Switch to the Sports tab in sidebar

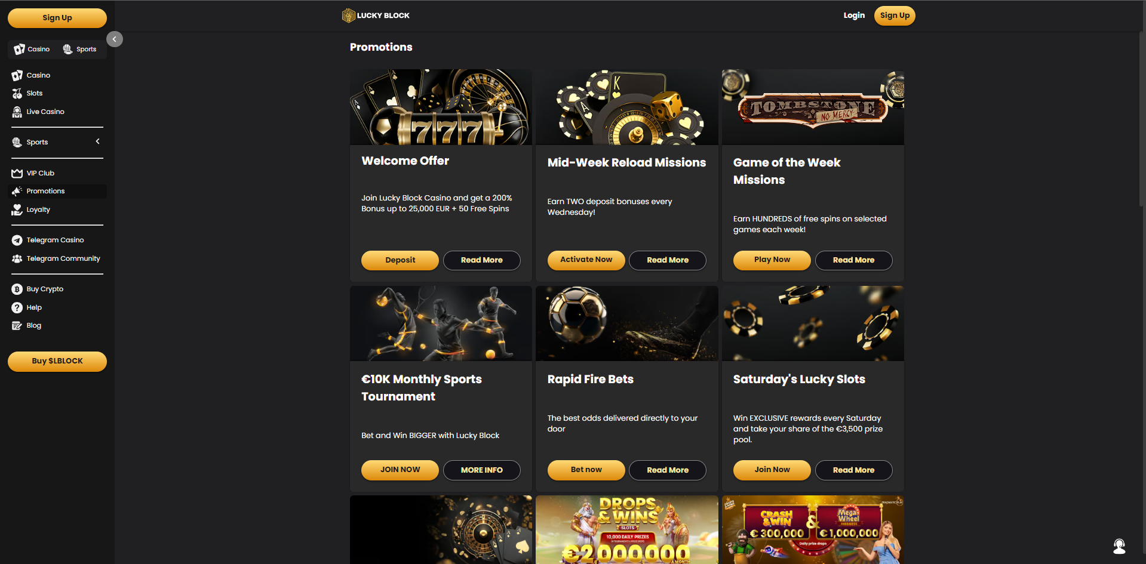coord(80,49)
